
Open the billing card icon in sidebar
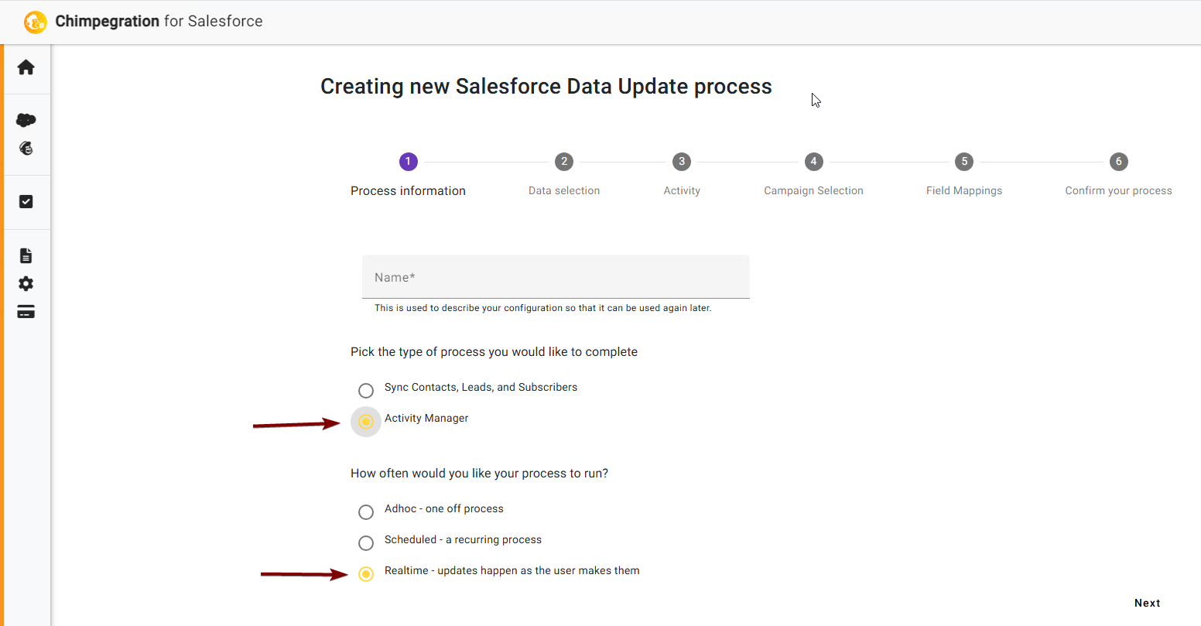(x=26, y=312)
